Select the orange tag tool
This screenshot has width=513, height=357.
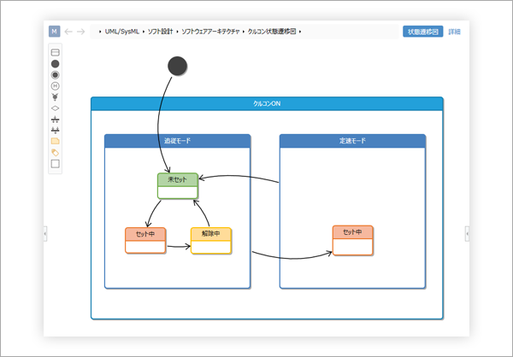click(56, 152)
